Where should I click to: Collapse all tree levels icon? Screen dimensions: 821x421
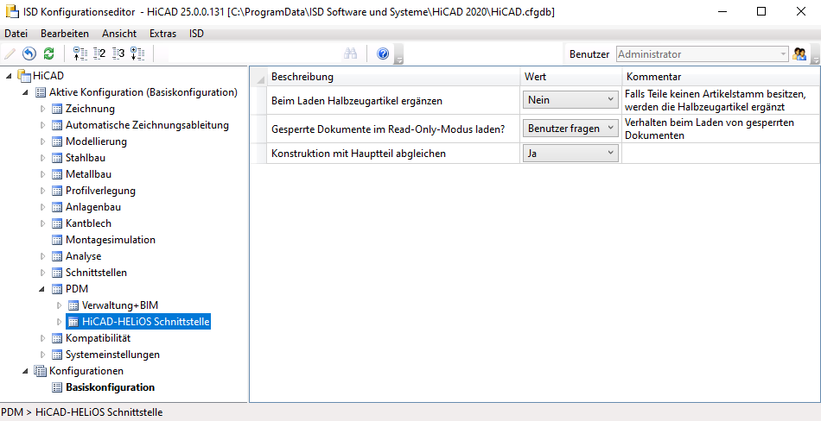pyautogui.click(x=79, y=53)
